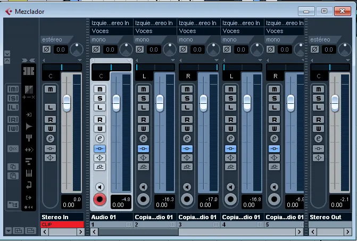Open estéreo configuration on Stereo In channel

[62, 39]
